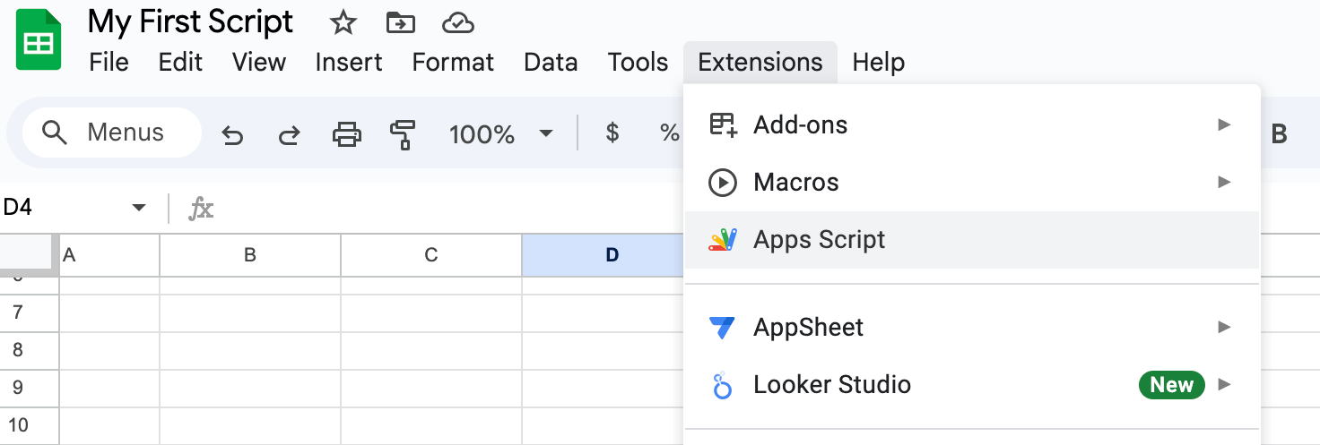Image resolution: width=1320 pixels, height=445 pixels.
Task: Open the Help menu
Action: [879, 62]
